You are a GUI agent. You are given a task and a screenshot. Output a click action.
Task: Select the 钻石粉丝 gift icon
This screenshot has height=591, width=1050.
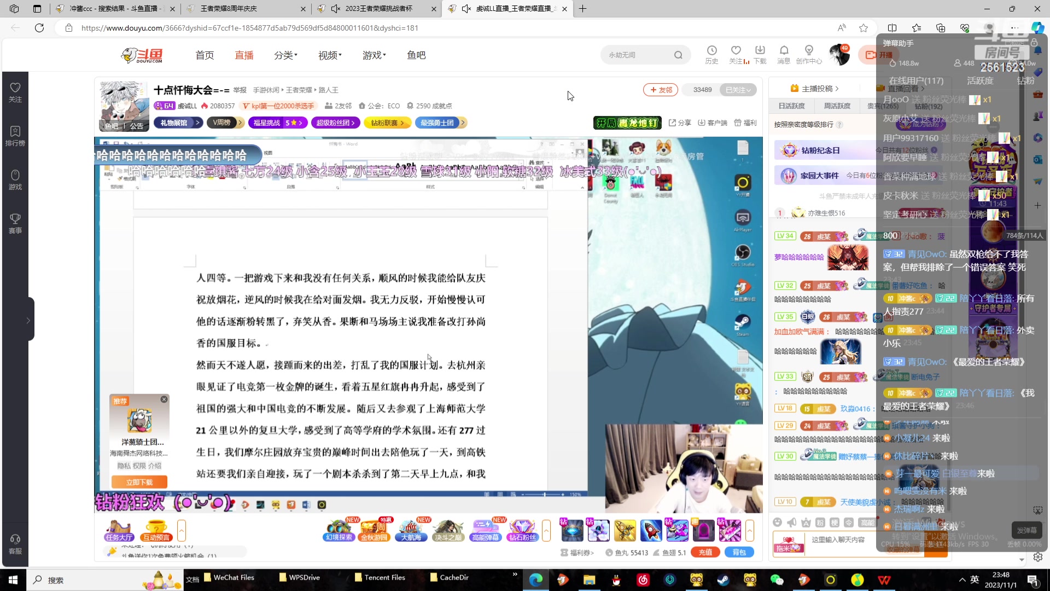coord(523,530)
